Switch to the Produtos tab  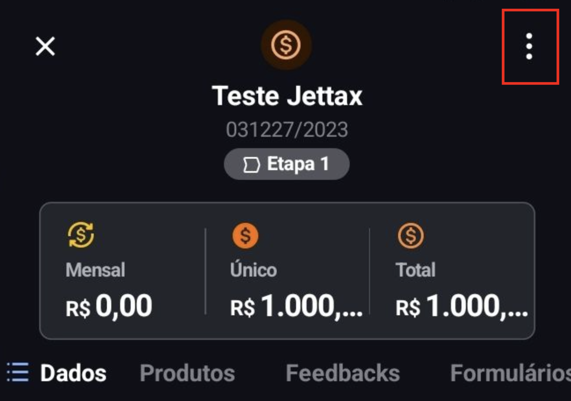187,373
